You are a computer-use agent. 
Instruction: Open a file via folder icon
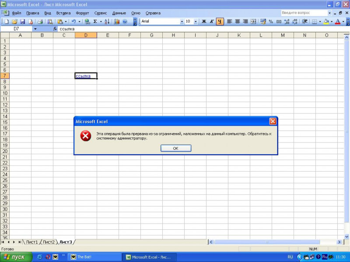click(x=14, y=21)
